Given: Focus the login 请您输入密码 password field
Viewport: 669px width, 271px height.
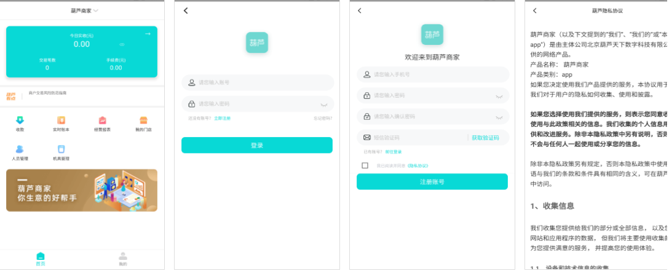Looking at the screenshot, I should 258,103.
